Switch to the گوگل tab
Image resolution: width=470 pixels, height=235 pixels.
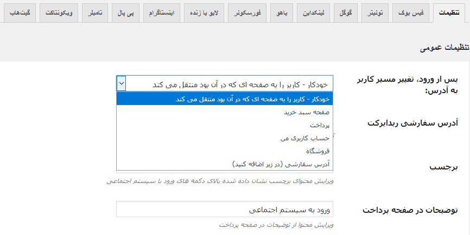(x=346, y=13)
